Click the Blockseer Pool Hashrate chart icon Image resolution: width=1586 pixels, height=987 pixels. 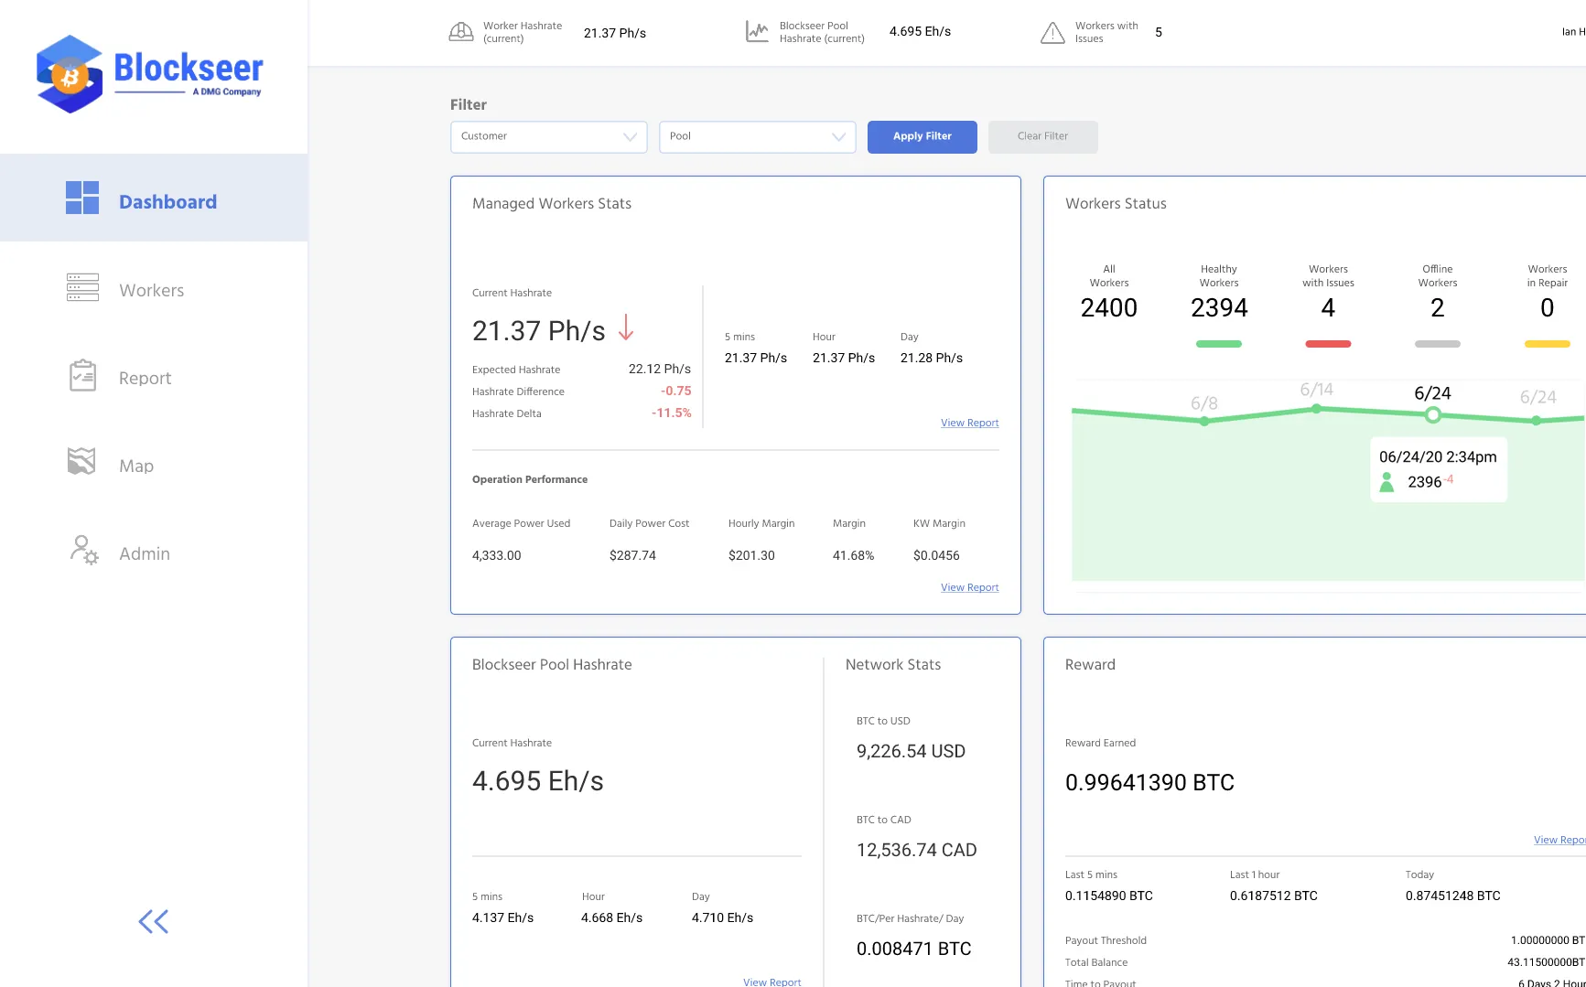click(x=757, y=31)
